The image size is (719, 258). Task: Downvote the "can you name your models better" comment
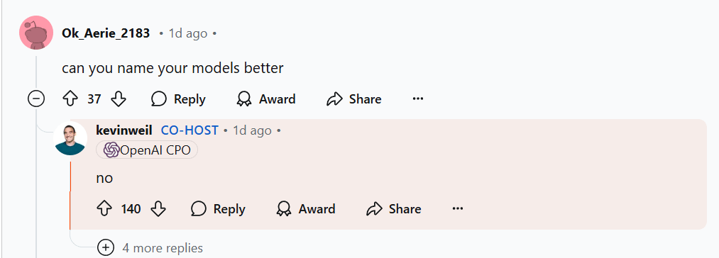click(x=119, y=99)
